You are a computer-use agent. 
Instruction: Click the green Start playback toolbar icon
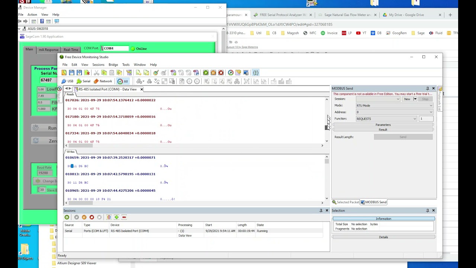206,73
